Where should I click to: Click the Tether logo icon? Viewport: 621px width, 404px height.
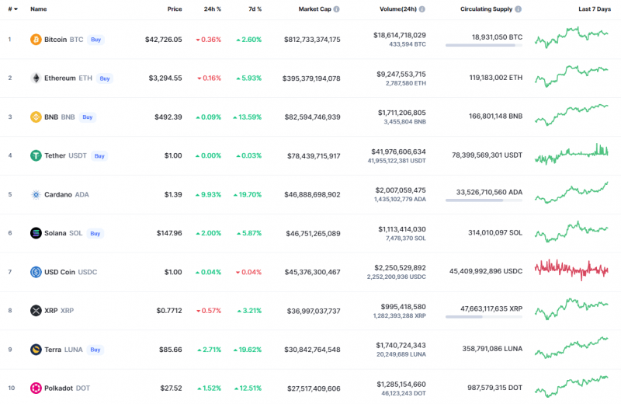[36, 155]
